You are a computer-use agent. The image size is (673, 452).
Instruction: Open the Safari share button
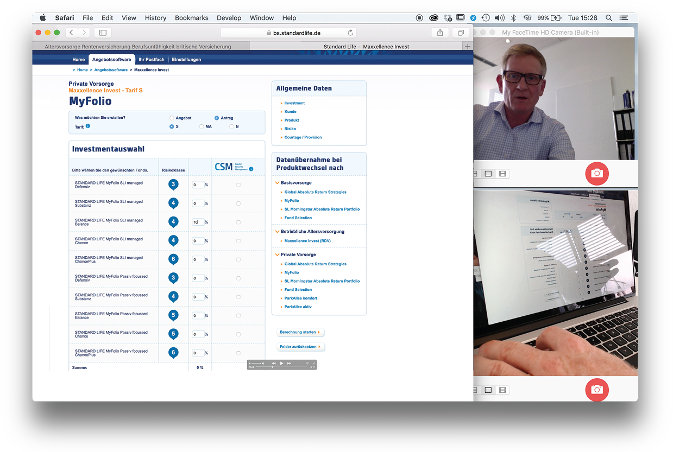point(441,33)
